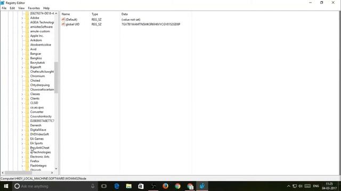This screenshot has height=191, width=341.
Task: Expand the Apple Inc. key
Action: tap(22, 36)
